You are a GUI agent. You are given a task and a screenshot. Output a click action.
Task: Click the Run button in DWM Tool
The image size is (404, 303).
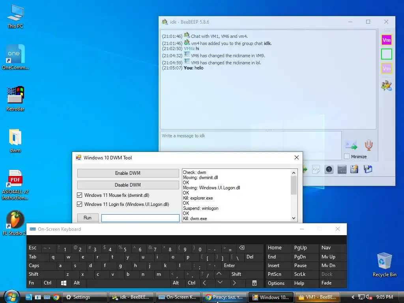point(88,218)
